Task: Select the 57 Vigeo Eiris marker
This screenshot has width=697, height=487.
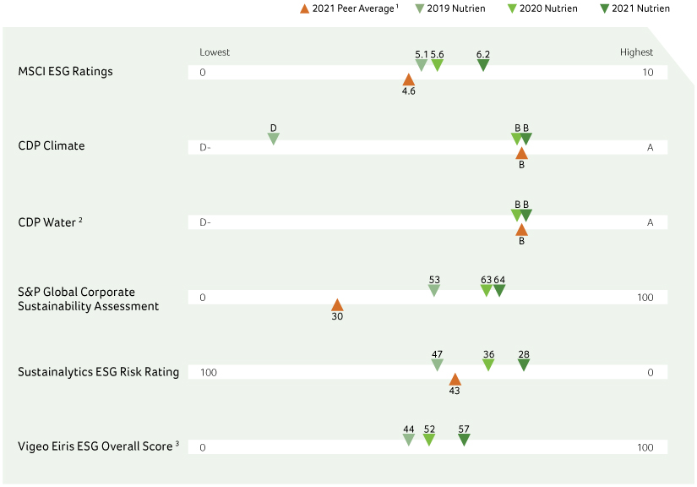Action: tap(464, 440)
